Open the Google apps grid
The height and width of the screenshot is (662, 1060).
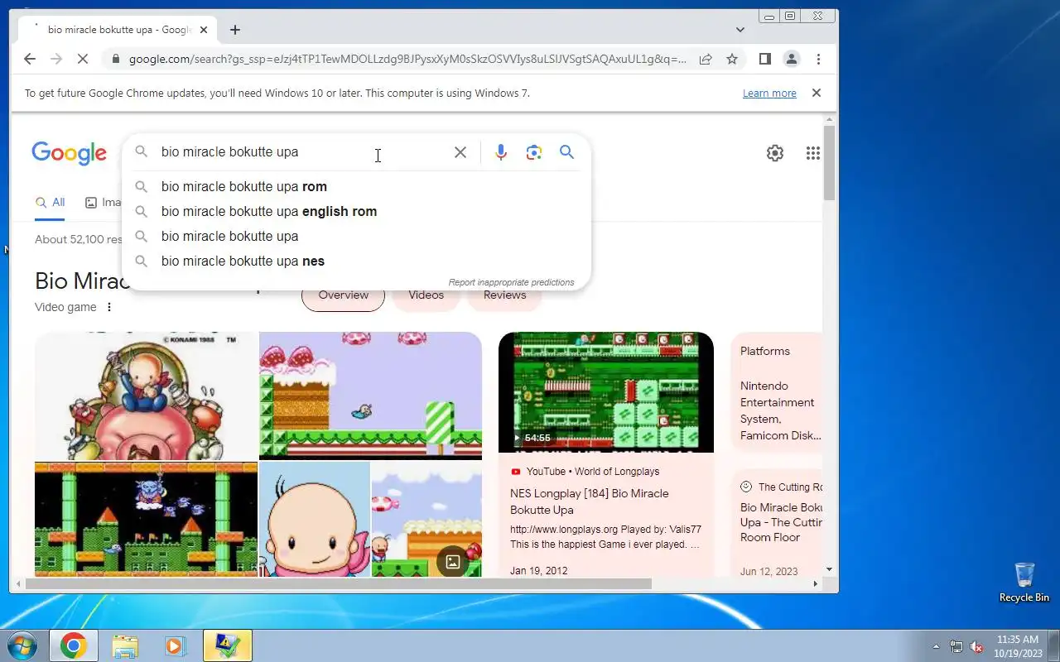click(813, 153)
